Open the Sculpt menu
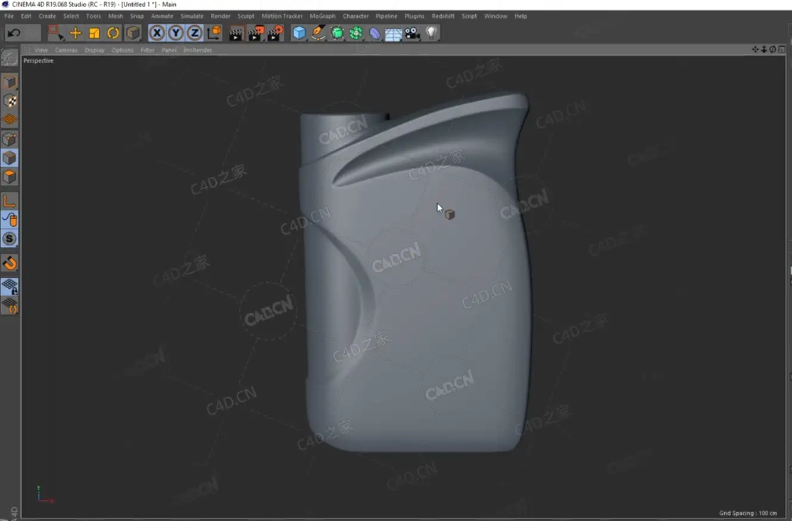Image resolution: width=792 pixels, height=521 pixels. click(246, 16)
